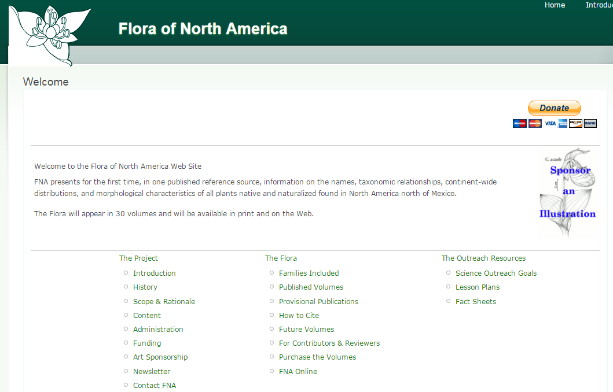Visit the FNA Online link
Screen dimensions: 613x392
pos(298,372)
